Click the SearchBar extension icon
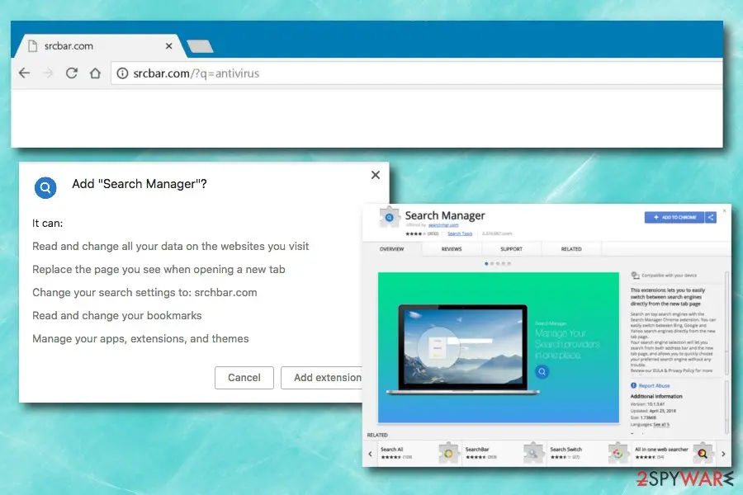743x495 pixels. [533, 453]
